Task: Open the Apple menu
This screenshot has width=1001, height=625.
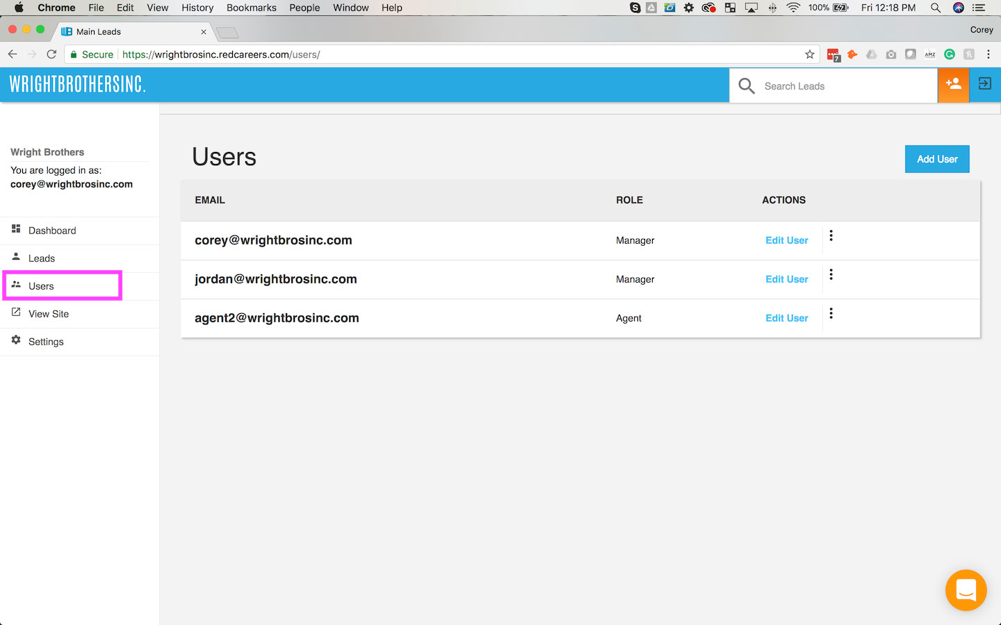Action: [19, 8]
